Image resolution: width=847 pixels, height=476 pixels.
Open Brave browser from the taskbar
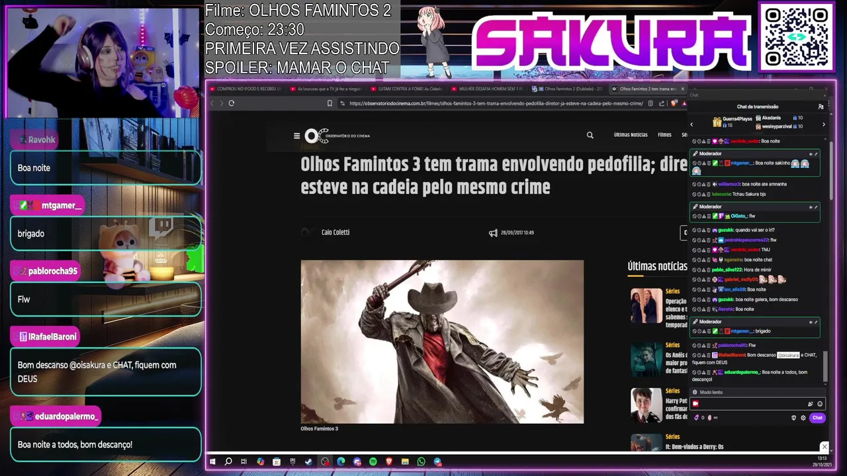click(x=389, y=461)
